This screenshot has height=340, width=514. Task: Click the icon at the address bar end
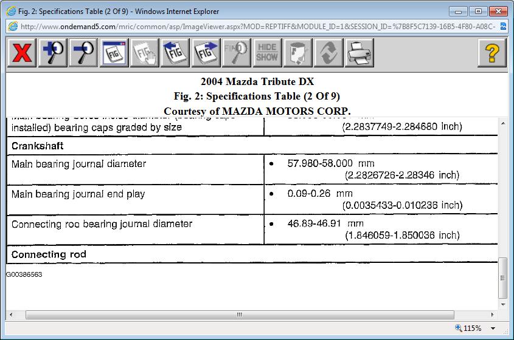pos(503,26)
